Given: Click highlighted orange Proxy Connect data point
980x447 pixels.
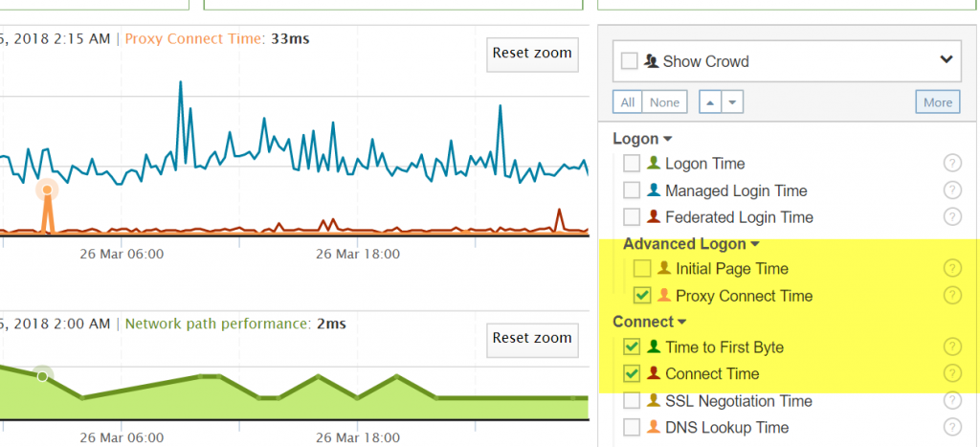Looking at the screenshot, I should tap(47, 190).
